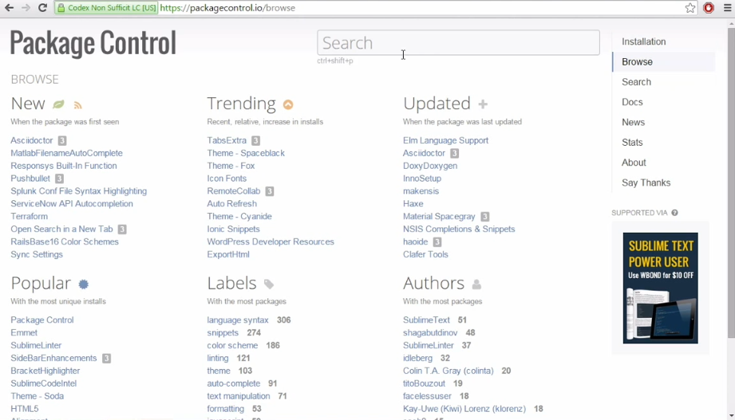Open the Trending section heading
This screenshot has height=420, width=735.
pos(241,104)
